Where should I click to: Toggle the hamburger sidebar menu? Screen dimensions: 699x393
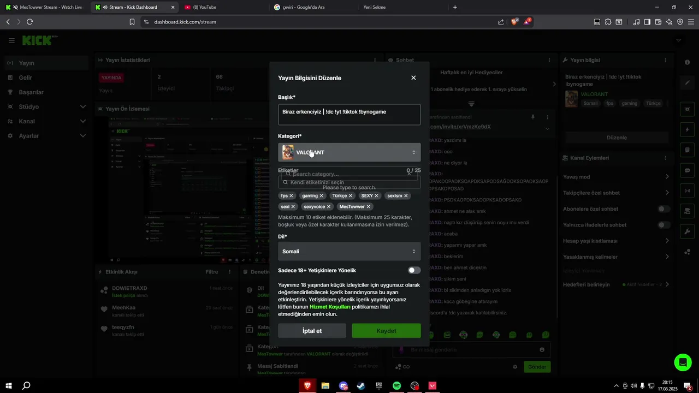pos(11,40)
